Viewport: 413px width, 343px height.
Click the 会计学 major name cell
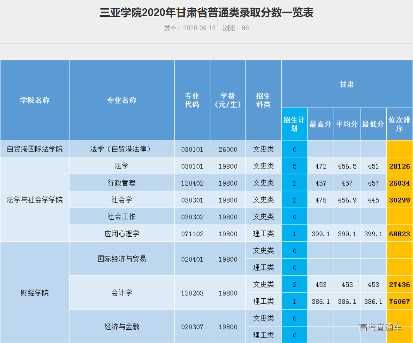[x=122, y=293]
